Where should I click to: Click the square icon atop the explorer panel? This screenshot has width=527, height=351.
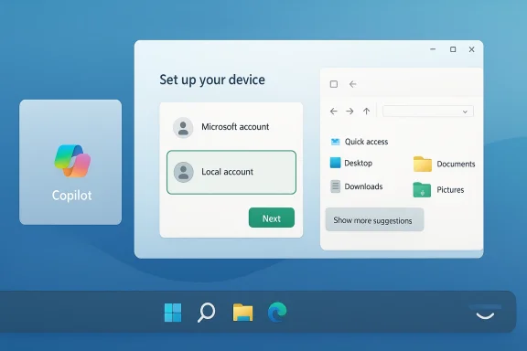pyautogui.click(x=334, y=84)
